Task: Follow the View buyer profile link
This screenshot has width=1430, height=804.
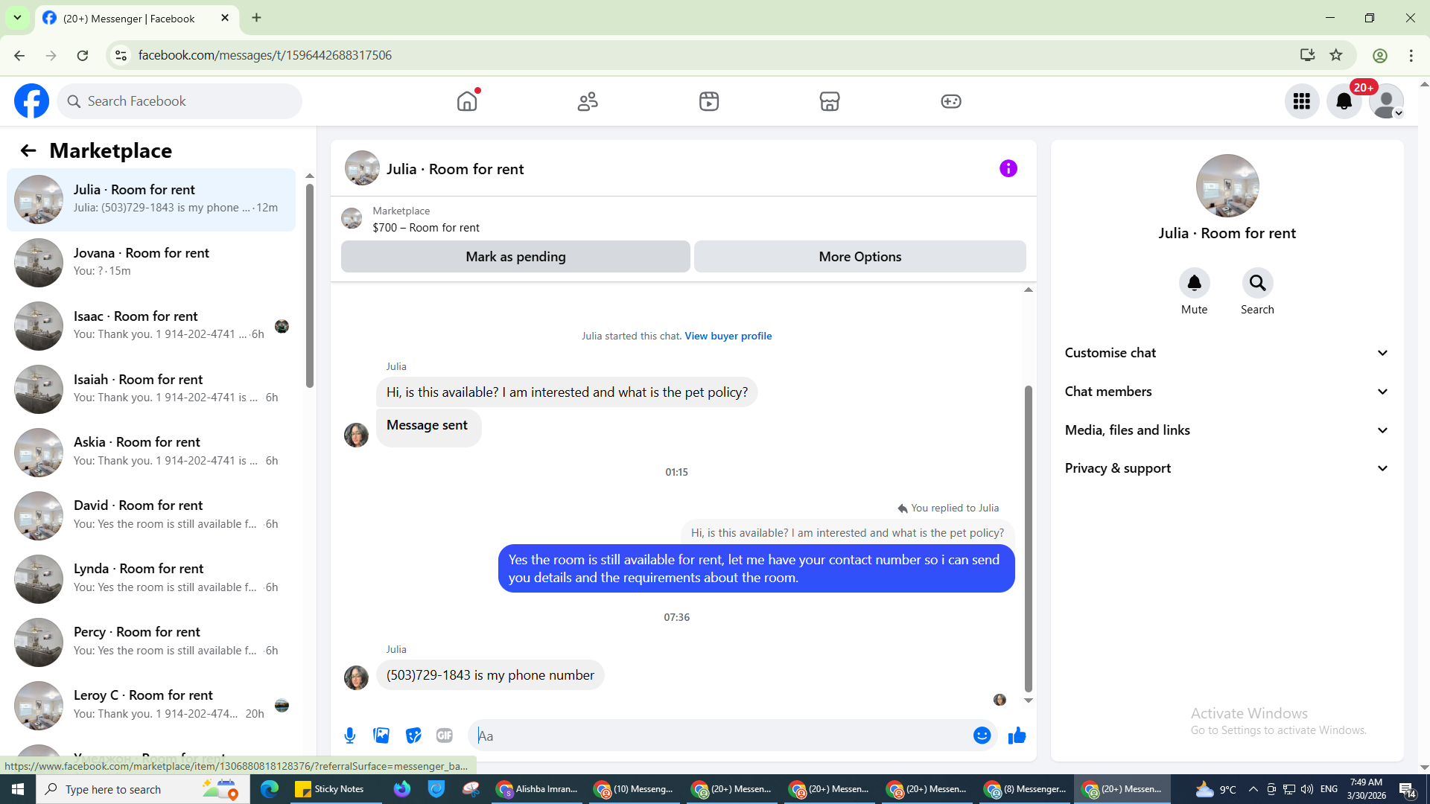Action: tap(728, 336)
